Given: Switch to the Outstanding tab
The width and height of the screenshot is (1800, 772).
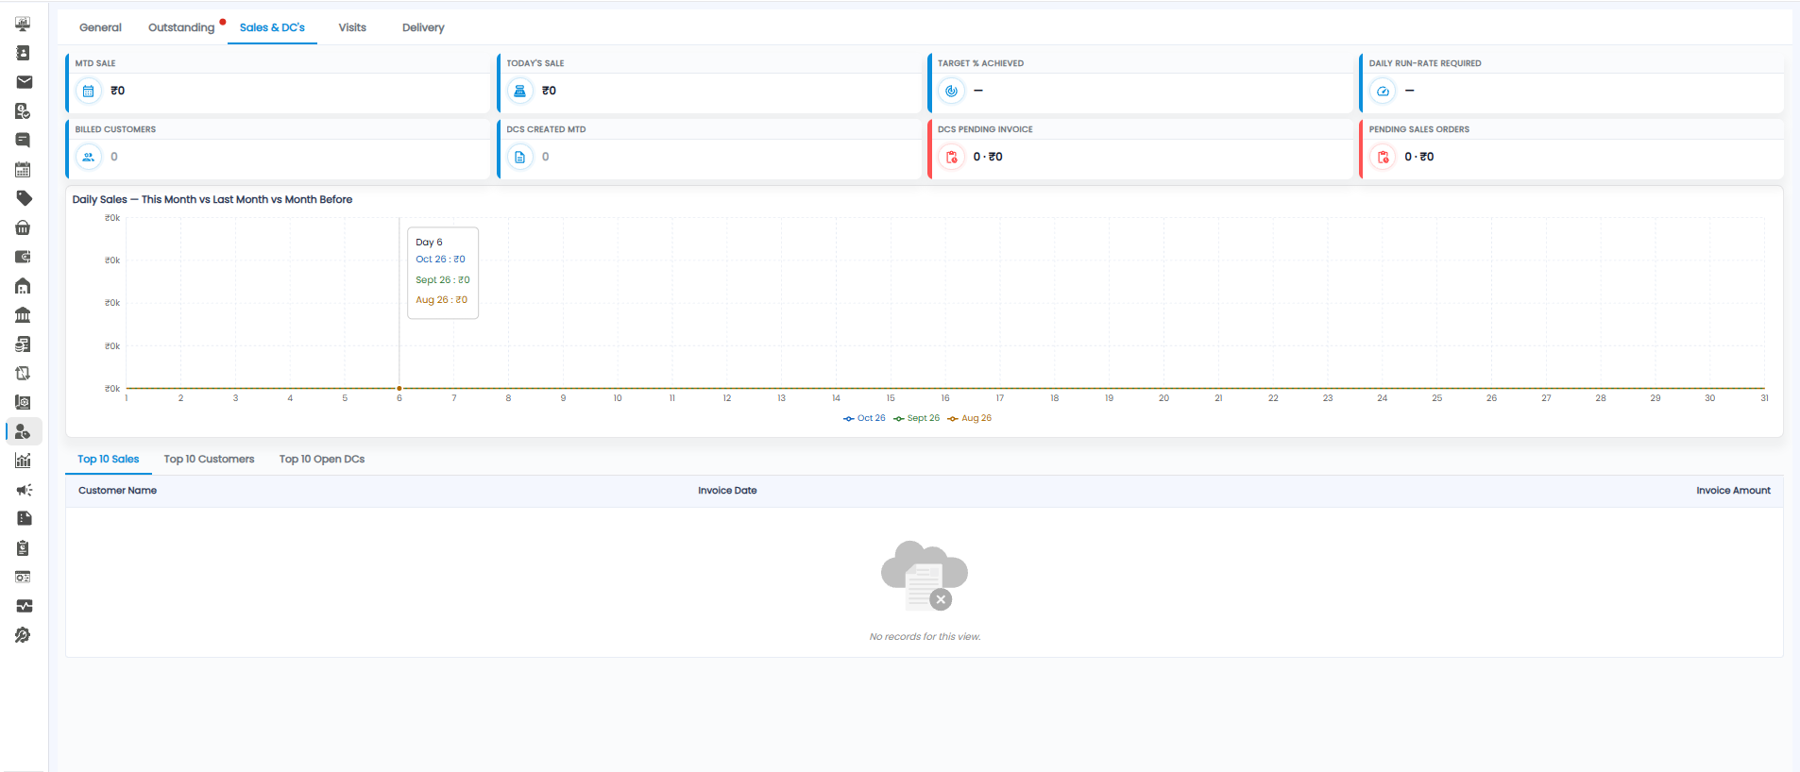Looking at the screenshot, I should [x=181, y=27].
